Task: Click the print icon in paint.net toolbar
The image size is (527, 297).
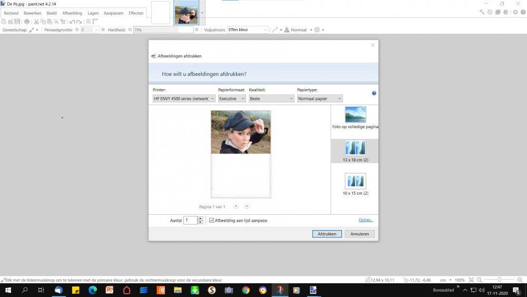Action: click(27, 22)
